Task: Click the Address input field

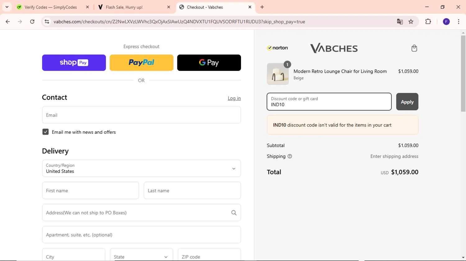Action: [x=141, y=213]
